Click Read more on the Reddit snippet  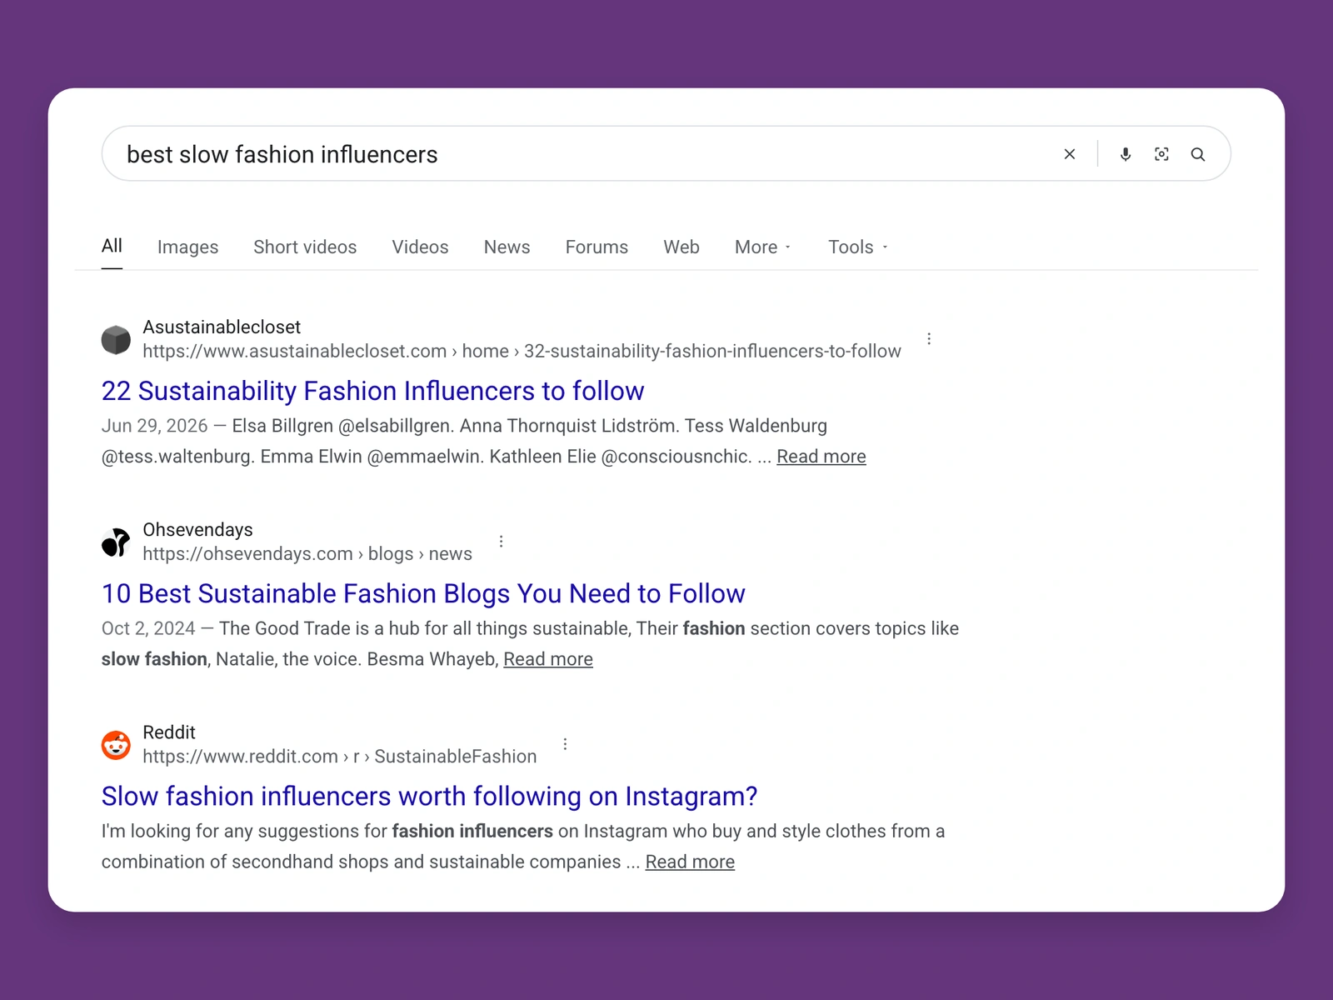(690, 862)
